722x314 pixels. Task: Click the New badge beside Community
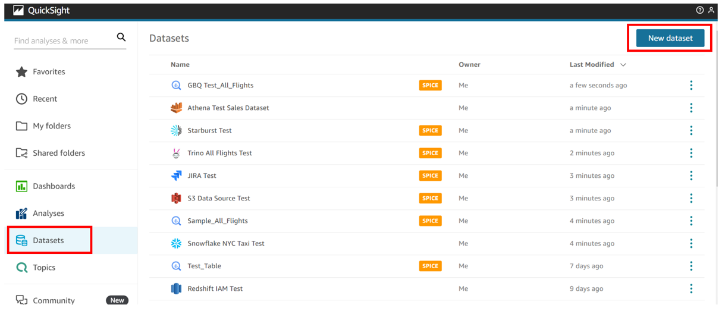(117, 300)
